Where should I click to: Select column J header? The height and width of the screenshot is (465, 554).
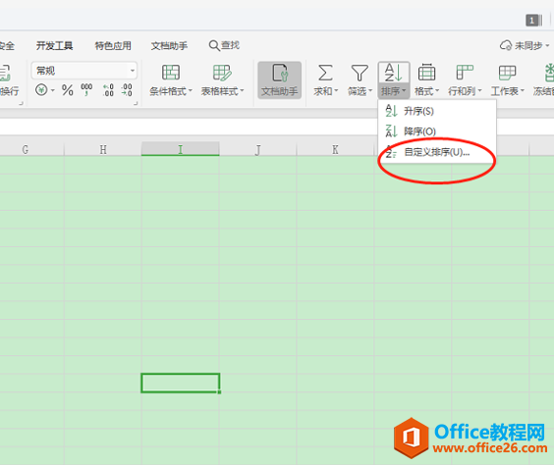point(258,149)
